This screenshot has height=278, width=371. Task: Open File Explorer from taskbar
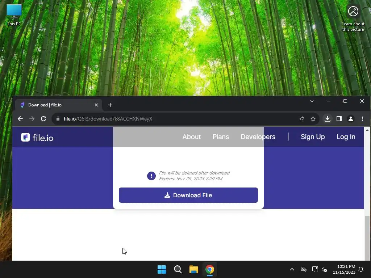click(194, 269)
